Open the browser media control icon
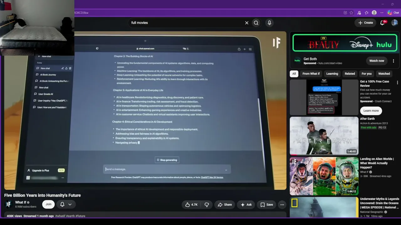This screenshot has width=401, height=225. pyautogui.click(x=359, y=13)
